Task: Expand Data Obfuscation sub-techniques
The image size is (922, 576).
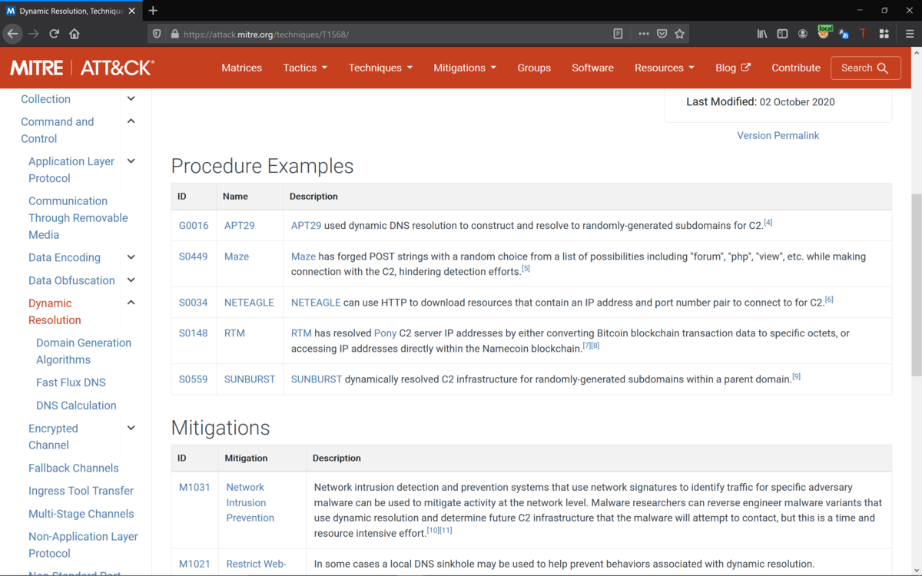Action: coord(131,280)
